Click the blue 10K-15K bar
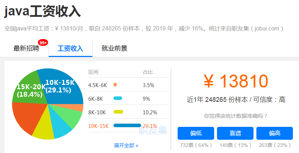Image resolution: width=299 pixels, height=153 pixels. (127, 125)
